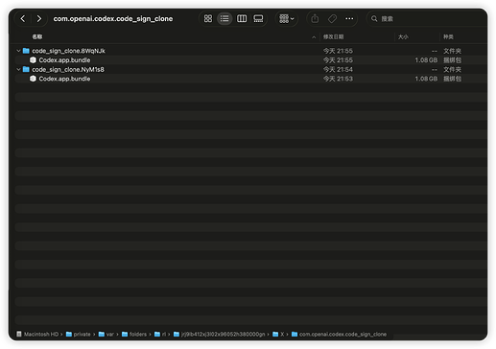Switch to column view

(242, 18)
